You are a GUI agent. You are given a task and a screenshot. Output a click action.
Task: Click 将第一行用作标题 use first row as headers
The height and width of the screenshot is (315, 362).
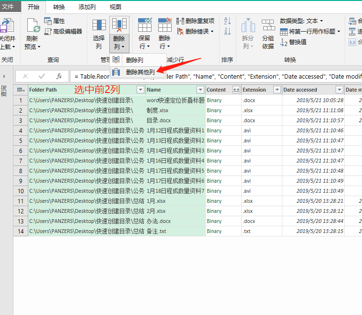pos(307,32)
